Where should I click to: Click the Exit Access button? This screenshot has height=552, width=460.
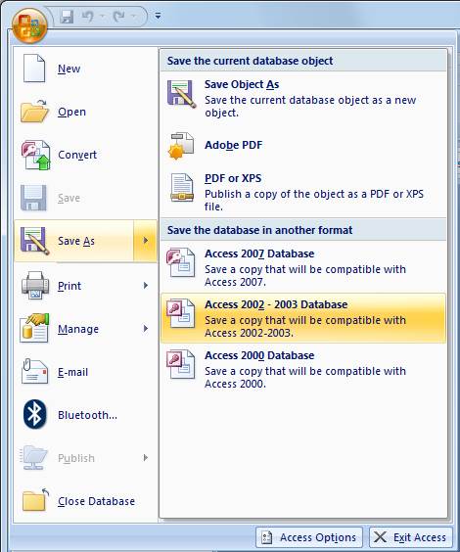[410, 537]
